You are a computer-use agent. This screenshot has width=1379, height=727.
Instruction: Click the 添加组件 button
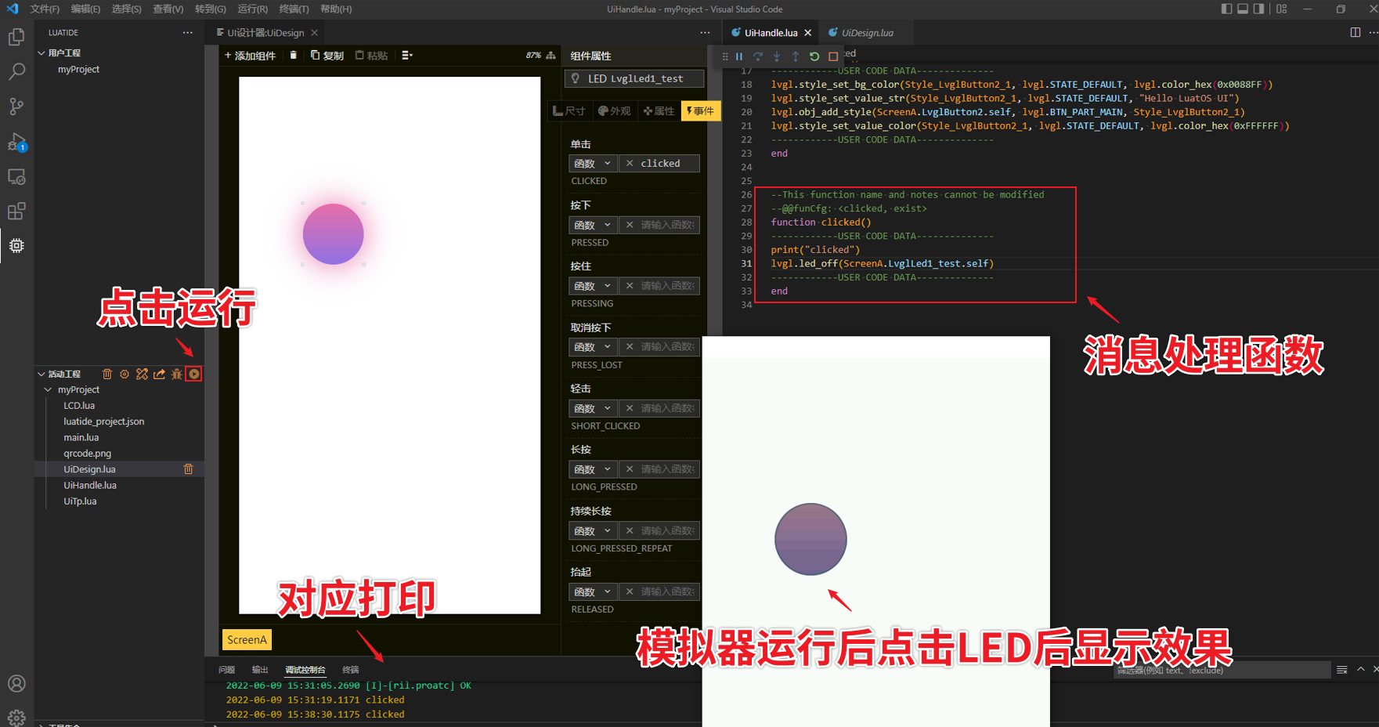[x=250, y=56]
